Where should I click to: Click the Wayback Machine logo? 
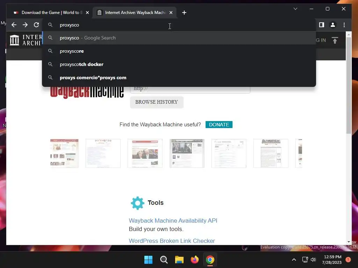(x=87, y=92)
